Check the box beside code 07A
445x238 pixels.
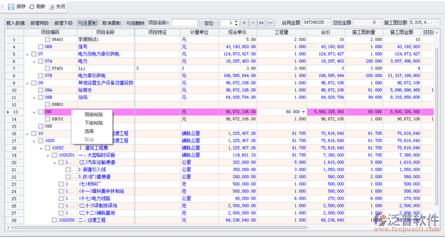tap(41, 61)
